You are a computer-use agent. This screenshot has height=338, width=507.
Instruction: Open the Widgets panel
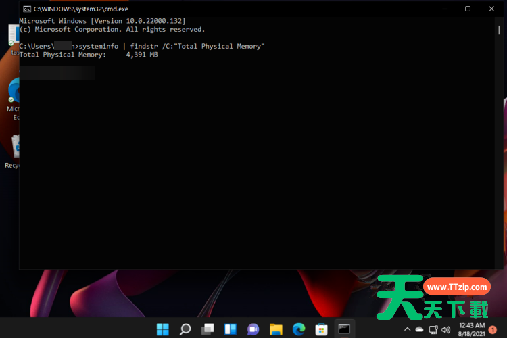(231, 329)
